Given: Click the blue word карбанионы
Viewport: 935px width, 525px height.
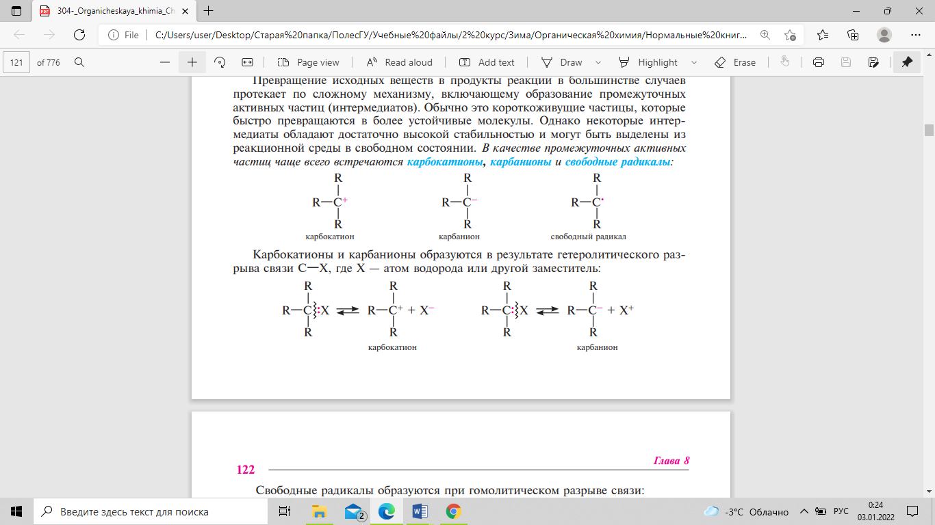Looking at the screenshot, I should (521, 163).
